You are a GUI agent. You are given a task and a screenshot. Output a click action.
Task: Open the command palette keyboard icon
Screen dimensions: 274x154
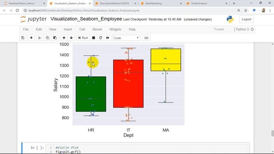tap(146, 38)
